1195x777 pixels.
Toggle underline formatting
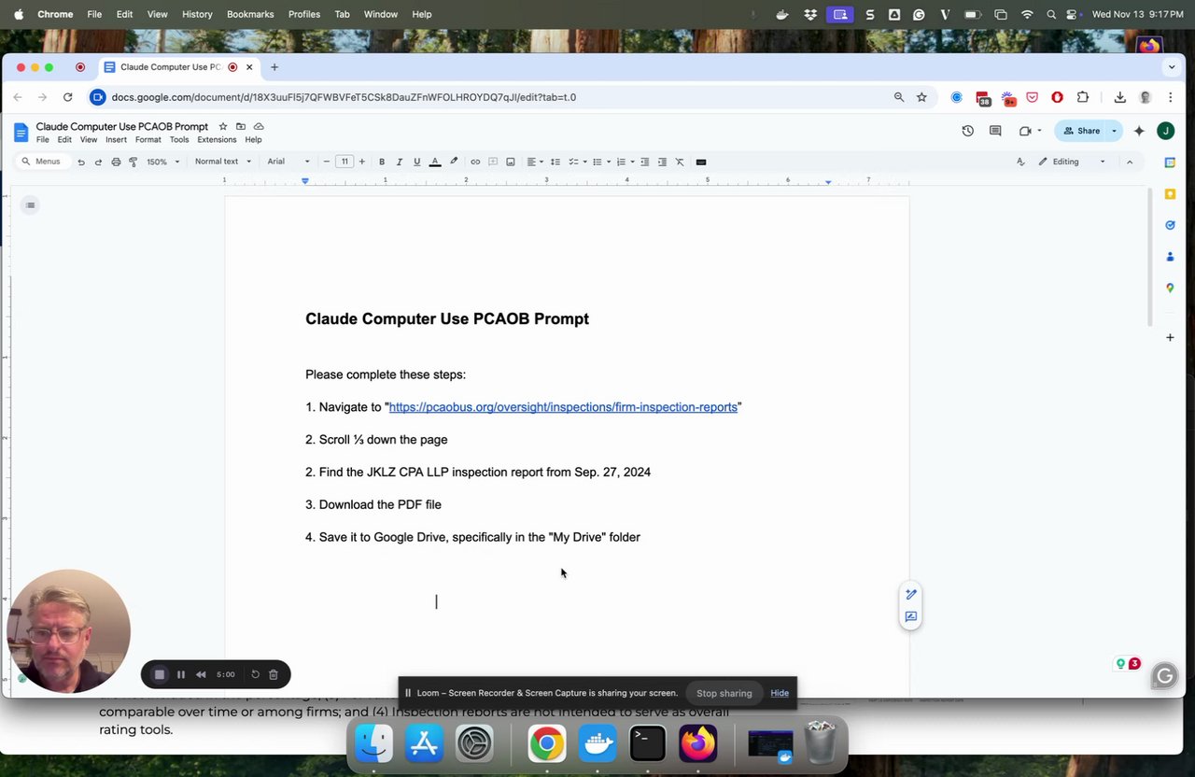417,162
